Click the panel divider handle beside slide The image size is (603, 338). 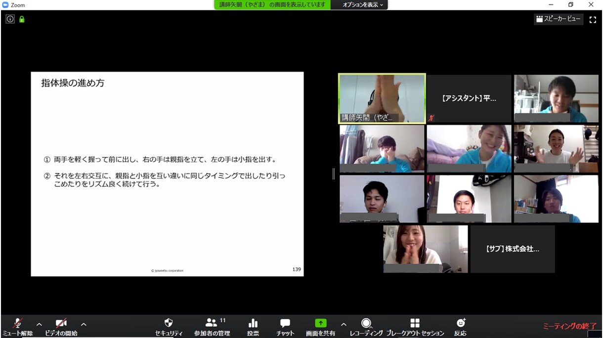click(x=334, y=173)
